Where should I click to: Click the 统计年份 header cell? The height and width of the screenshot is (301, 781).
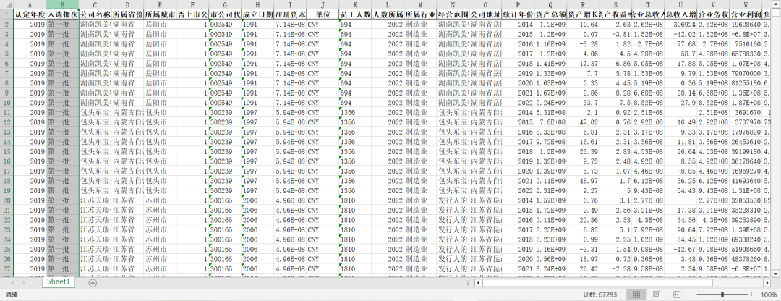[x=518, y=14]
